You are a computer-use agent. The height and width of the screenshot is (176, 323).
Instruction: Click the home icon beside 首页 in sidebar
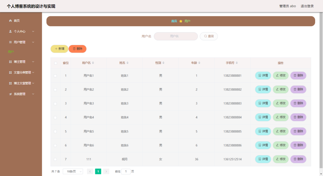10,21
